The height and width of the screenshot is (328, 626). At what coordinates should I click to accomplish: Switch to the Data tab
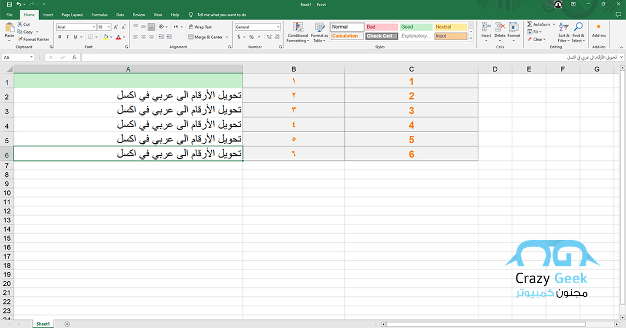(120, 15)
